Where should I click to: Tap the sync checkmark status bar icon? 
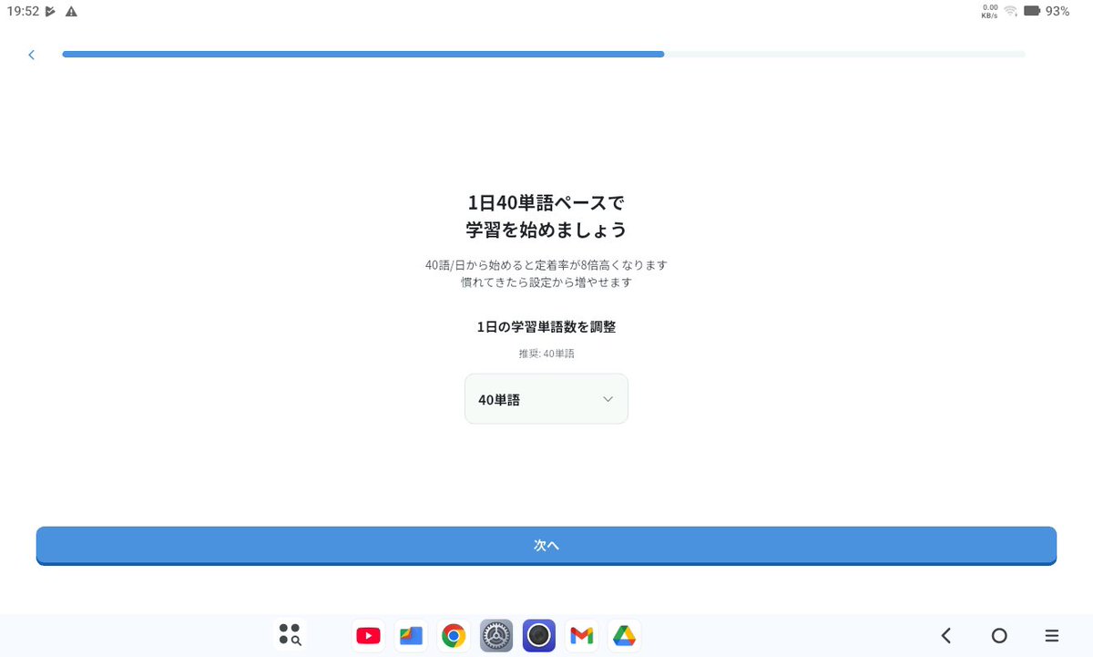(x=51, y=12)
